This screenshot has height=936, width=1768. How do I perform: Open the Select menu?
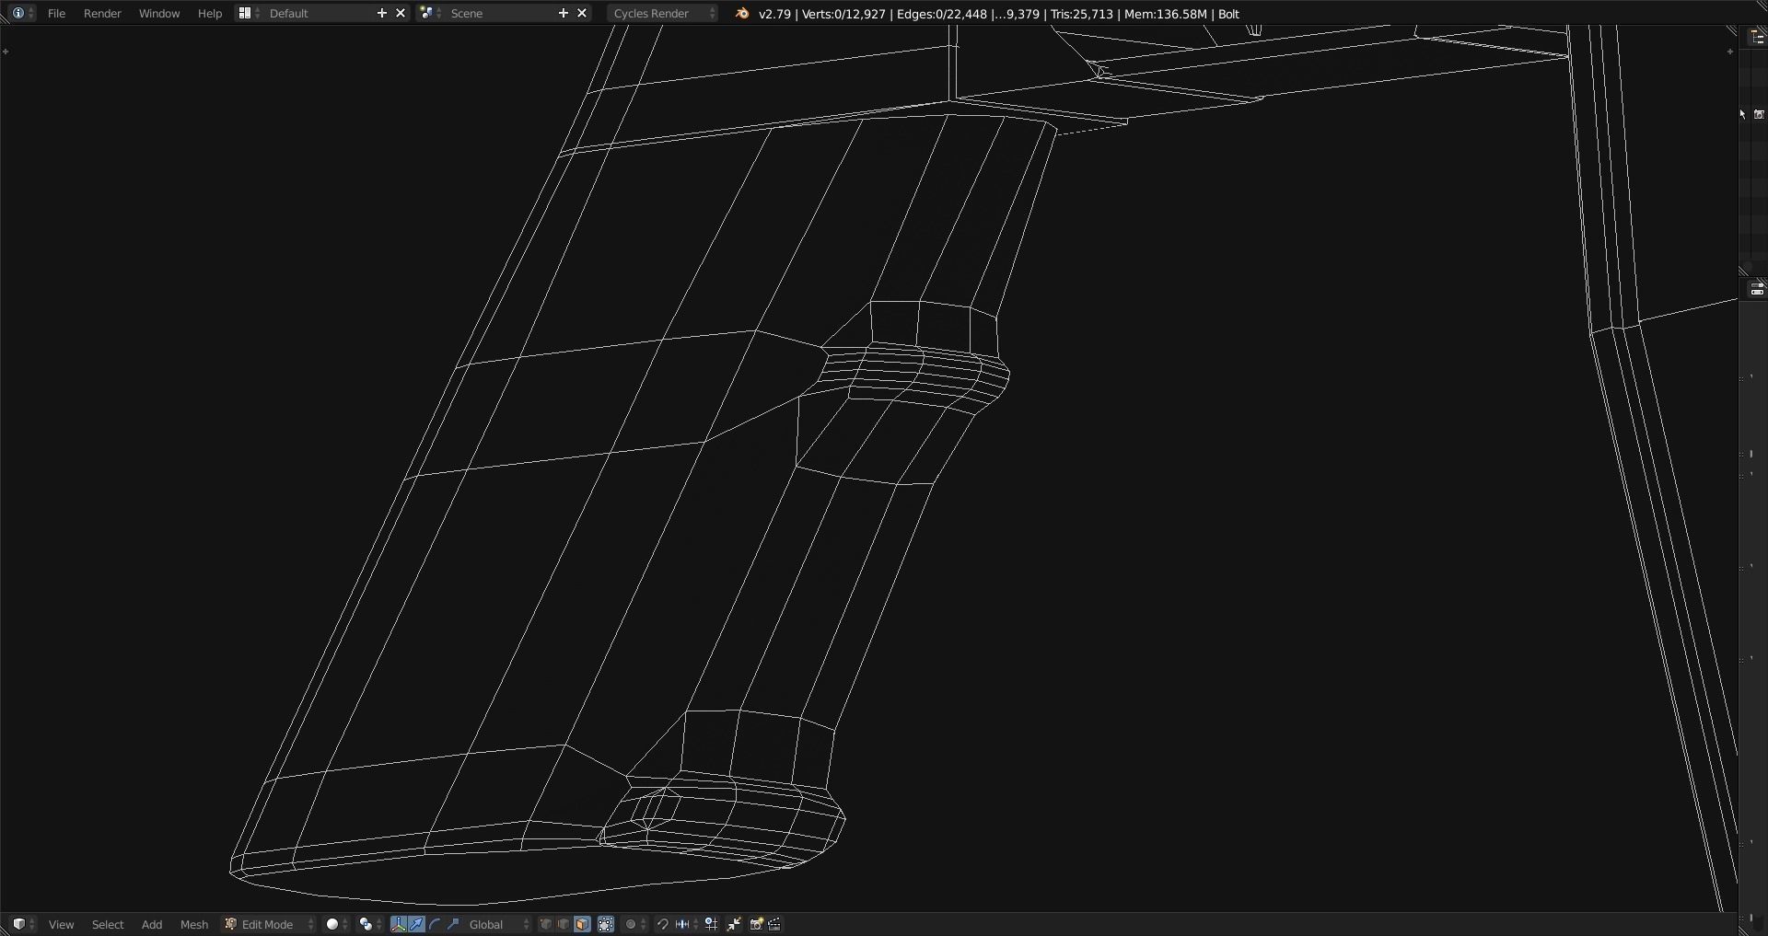click(x=108, y=924)
